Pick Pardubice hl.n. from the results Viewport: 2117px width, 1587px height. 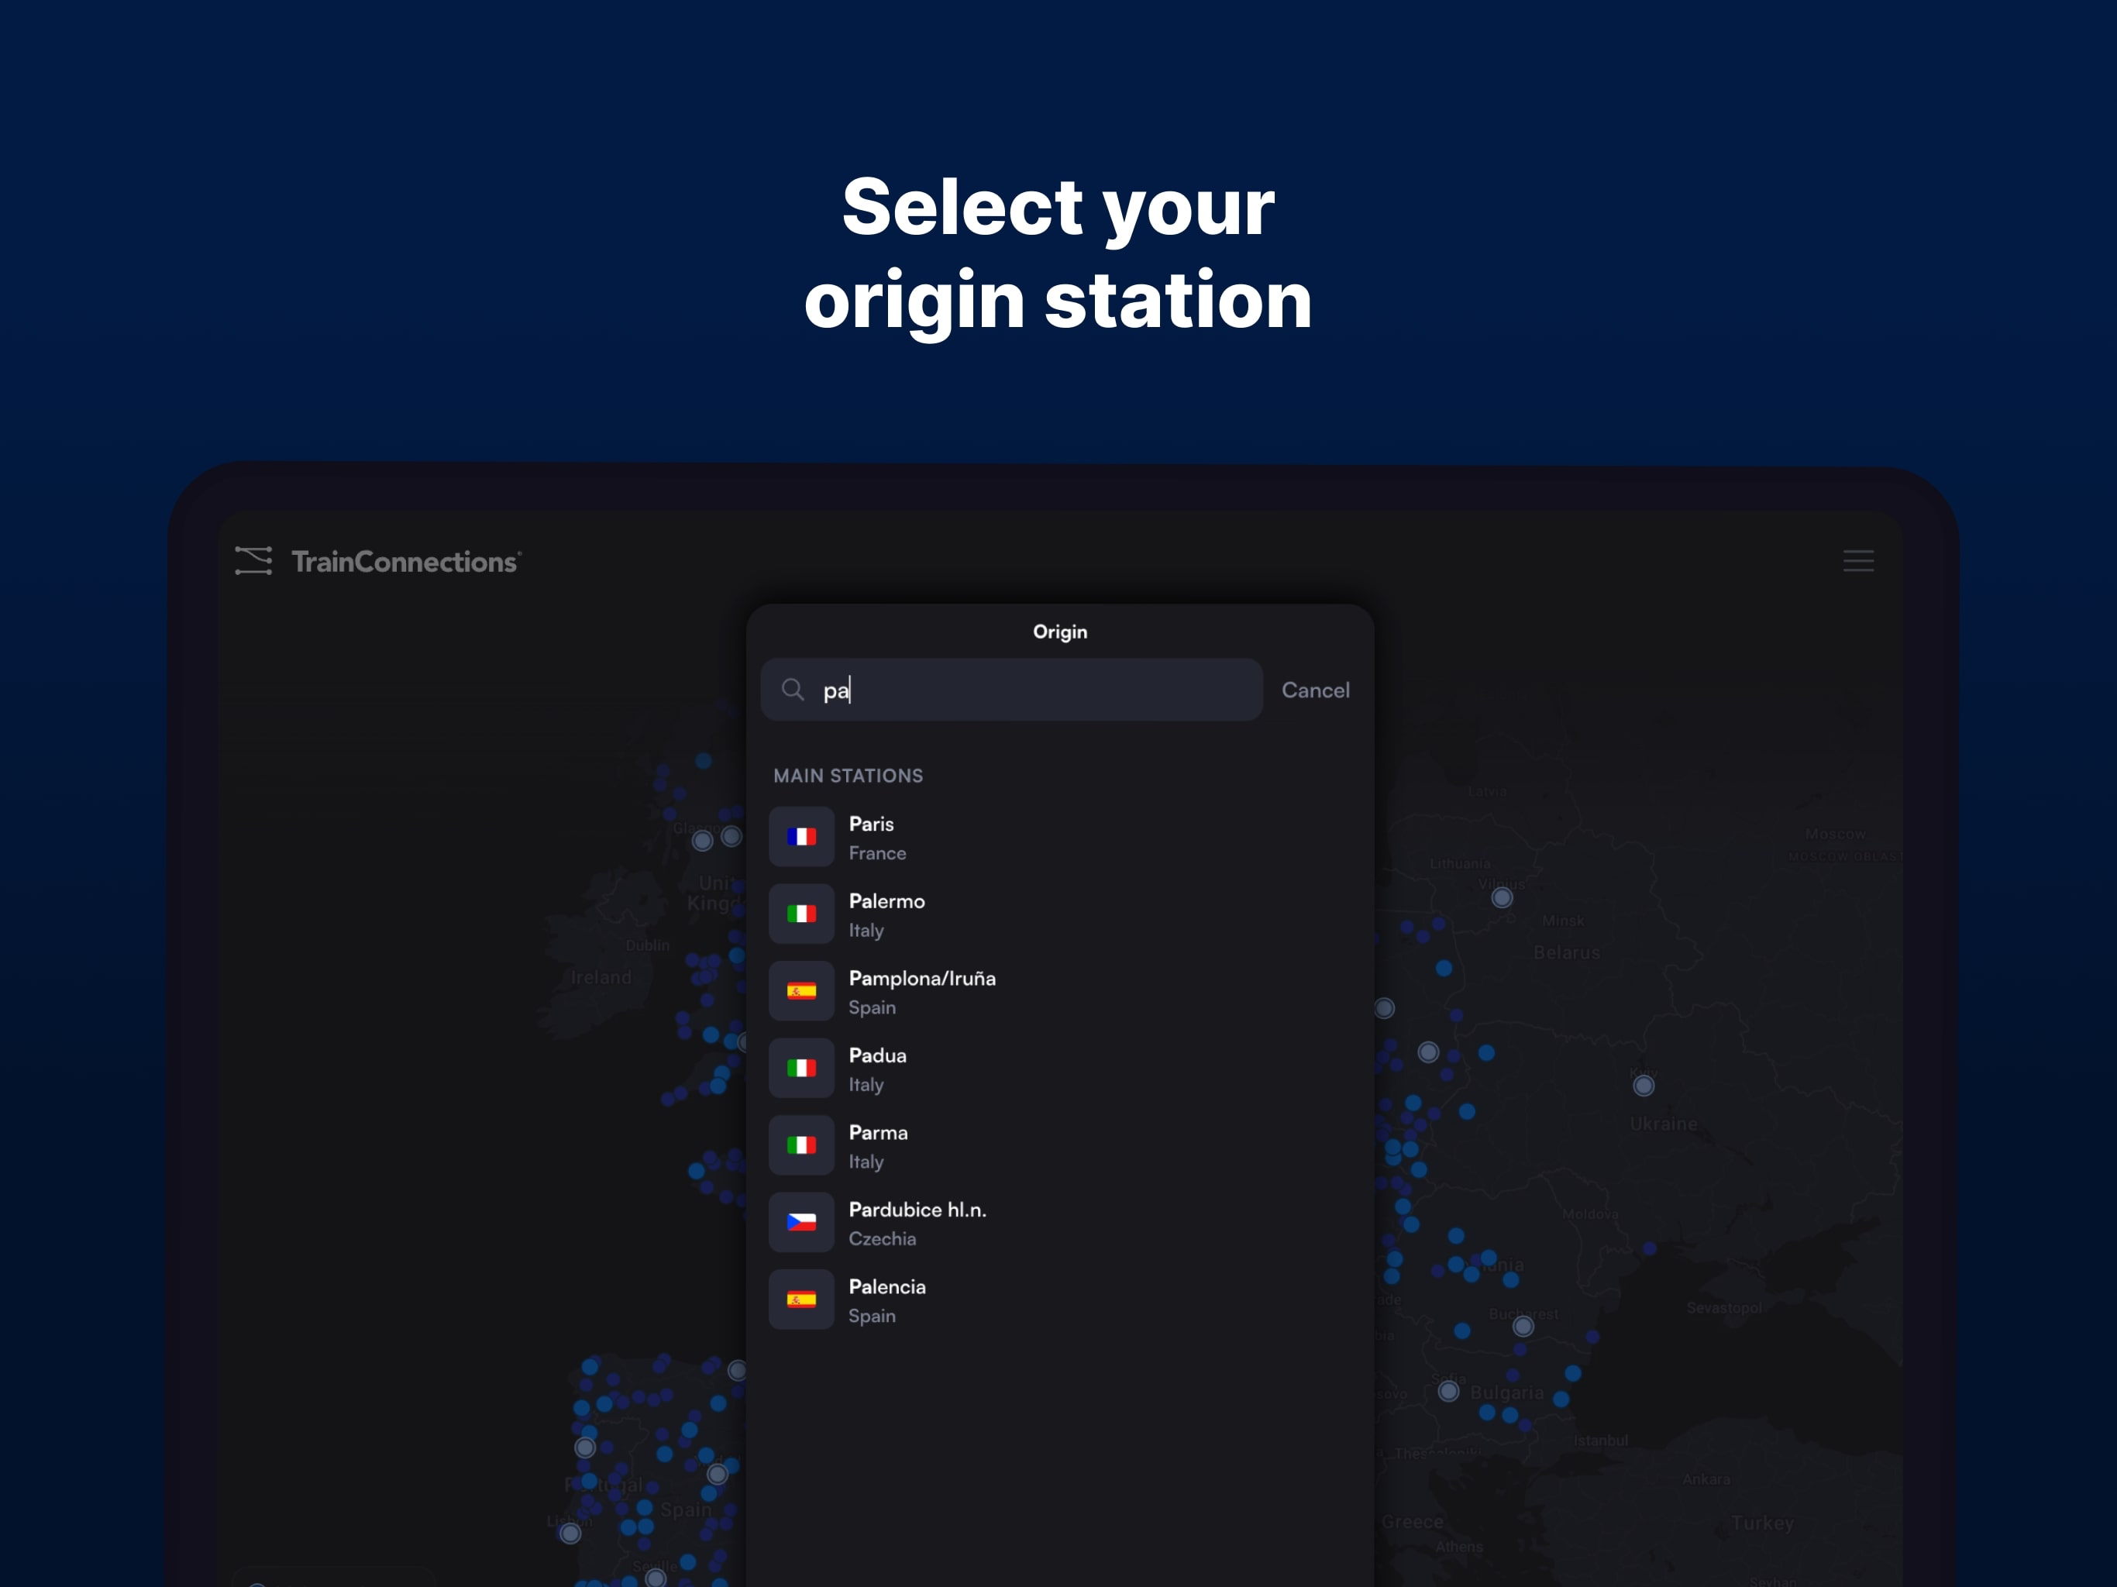(1060, 1222)
